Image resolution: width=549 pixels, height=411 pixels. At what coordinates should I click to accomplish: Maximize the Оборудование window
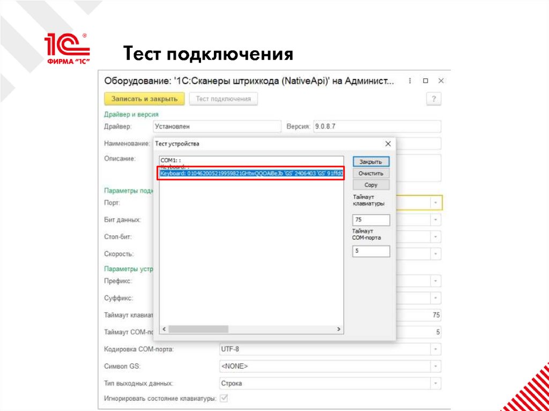click(x=425, y=81)
